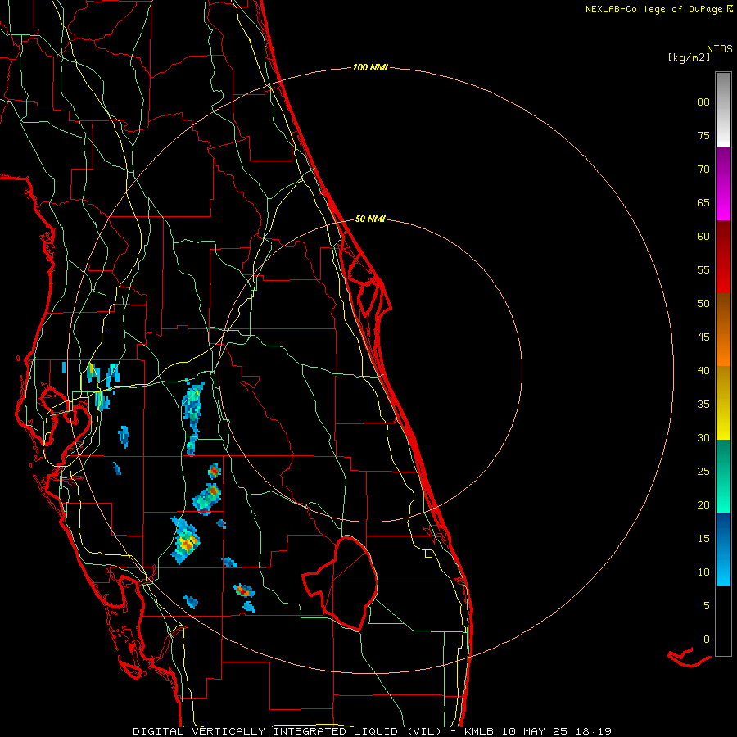This screenshot has height=737, width=737.
Task: Click the 65 value on the scale
Action: click(703, 202)
